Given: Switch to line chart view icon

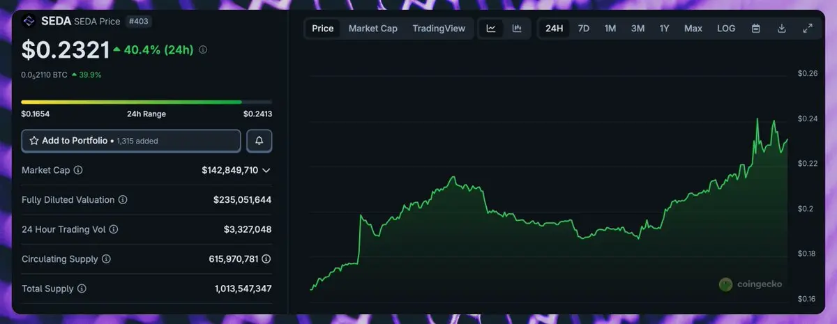Looking at the screenshot, I should (491, 29).
